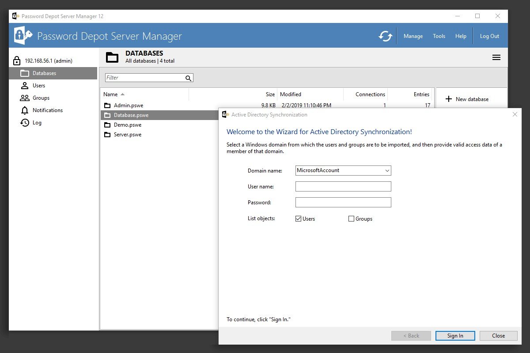Screen dimensions: 530x353
Task: Click the app icon in main window title bar
Action: pyautogui.click(x=16, y=16)
